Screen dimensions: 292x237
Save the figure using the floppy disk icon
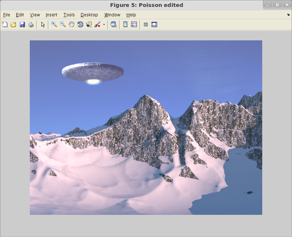(23, 24)
